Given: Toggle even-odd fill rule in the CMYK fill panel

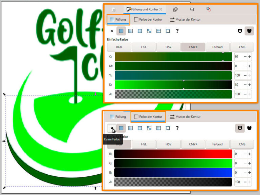Looking at the screenshot, I should click(240, 31).
